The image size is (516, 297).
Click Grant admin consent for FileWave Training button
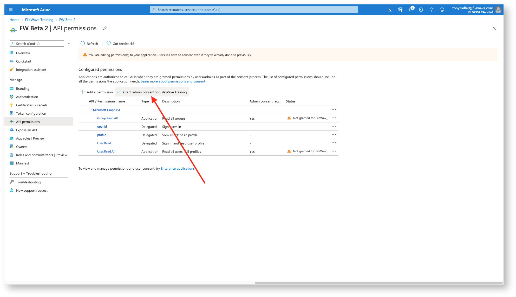154,92
